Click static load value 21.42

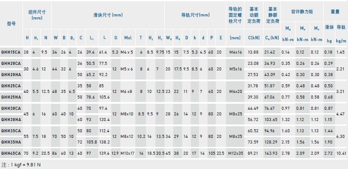270,52
